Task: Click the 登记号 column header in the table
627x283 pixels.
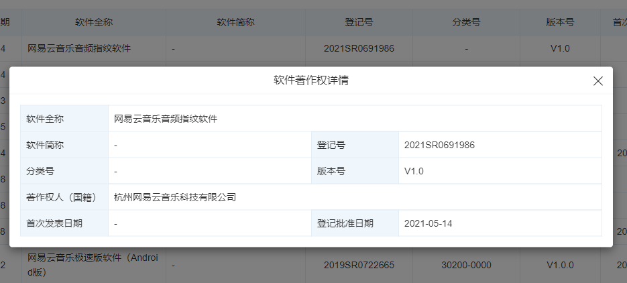Action: tap(358, 21)
